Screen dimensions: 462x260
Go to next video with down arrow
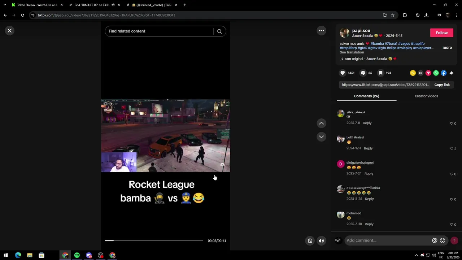coord(321,137)
